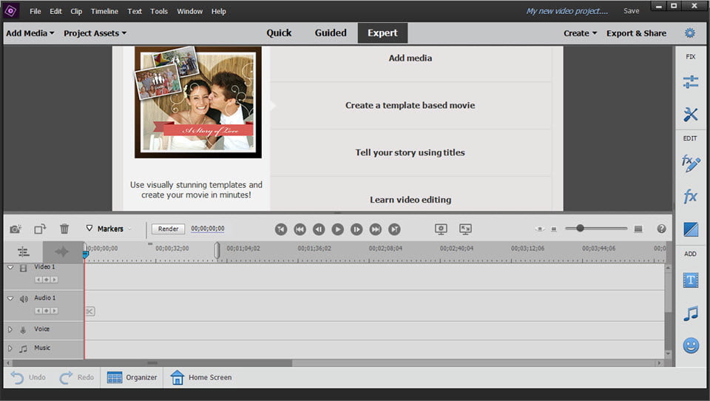The image size is (710, 401).
Task: Collapse the Video 1 track
Action: pyautogui.click(x=10, y=267)
